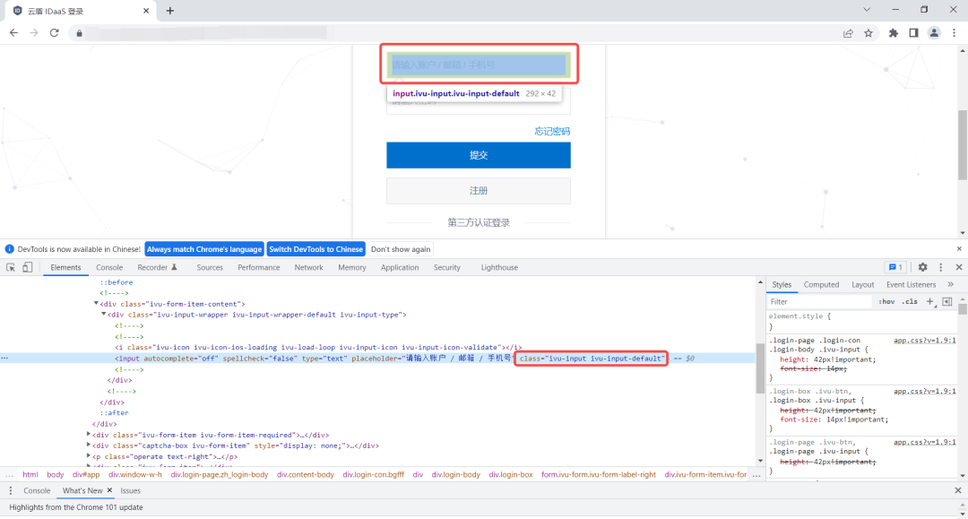Toggle the .cls class editor
Viewport: 968px width, 519px height.
910,302
